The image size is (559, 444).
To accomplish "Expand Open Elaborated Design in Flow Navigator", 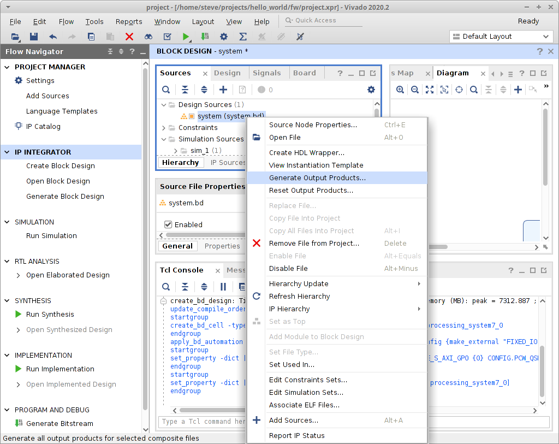I will coord(19,275).
